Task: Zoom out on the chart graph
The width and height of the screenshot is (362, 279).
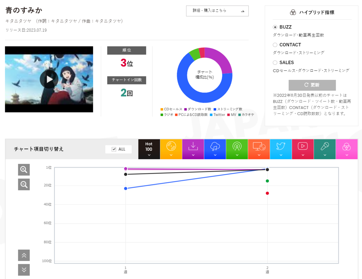Action: tap(24, 184)
